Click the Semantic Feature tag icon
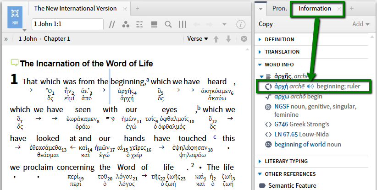The height and width of the screenshot is (190, 377). [262, 186]
